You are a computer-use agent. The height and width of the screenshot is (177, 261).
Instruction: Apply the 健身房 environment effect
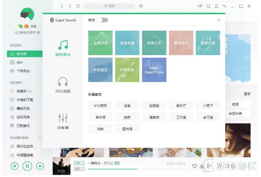point(154,117)
